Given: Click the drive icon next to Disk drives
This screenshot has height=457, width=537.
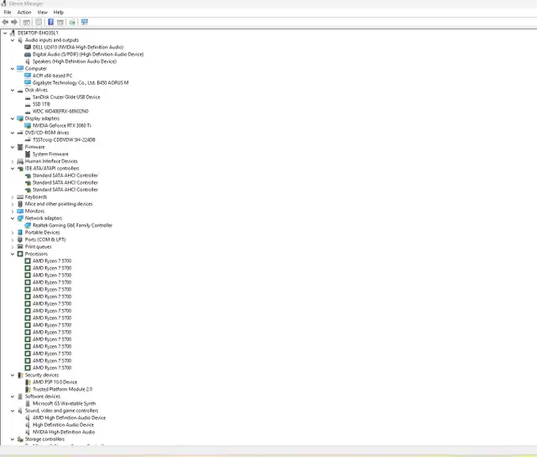Looking at the screenshot, I should coord(20,90).
